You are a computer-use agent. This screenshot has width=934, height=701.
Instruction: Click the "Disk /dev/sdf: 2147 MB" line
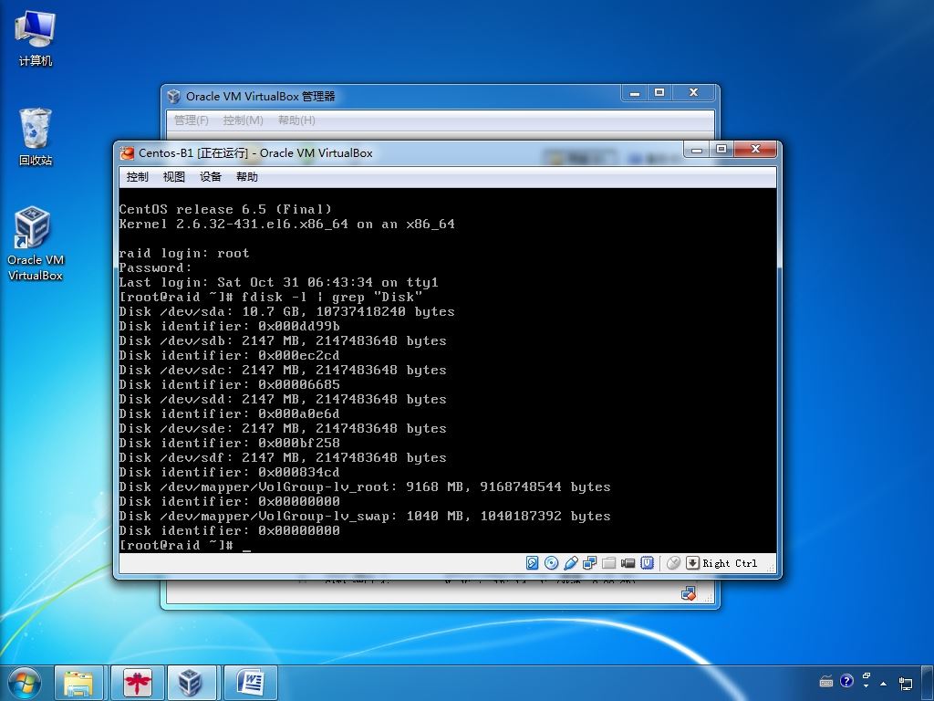(x=283, y=458)
